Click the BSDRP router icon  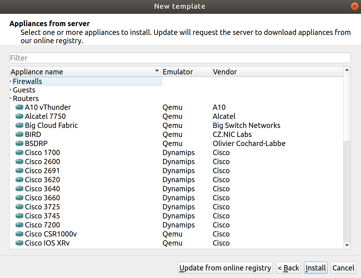coord(19,143)
